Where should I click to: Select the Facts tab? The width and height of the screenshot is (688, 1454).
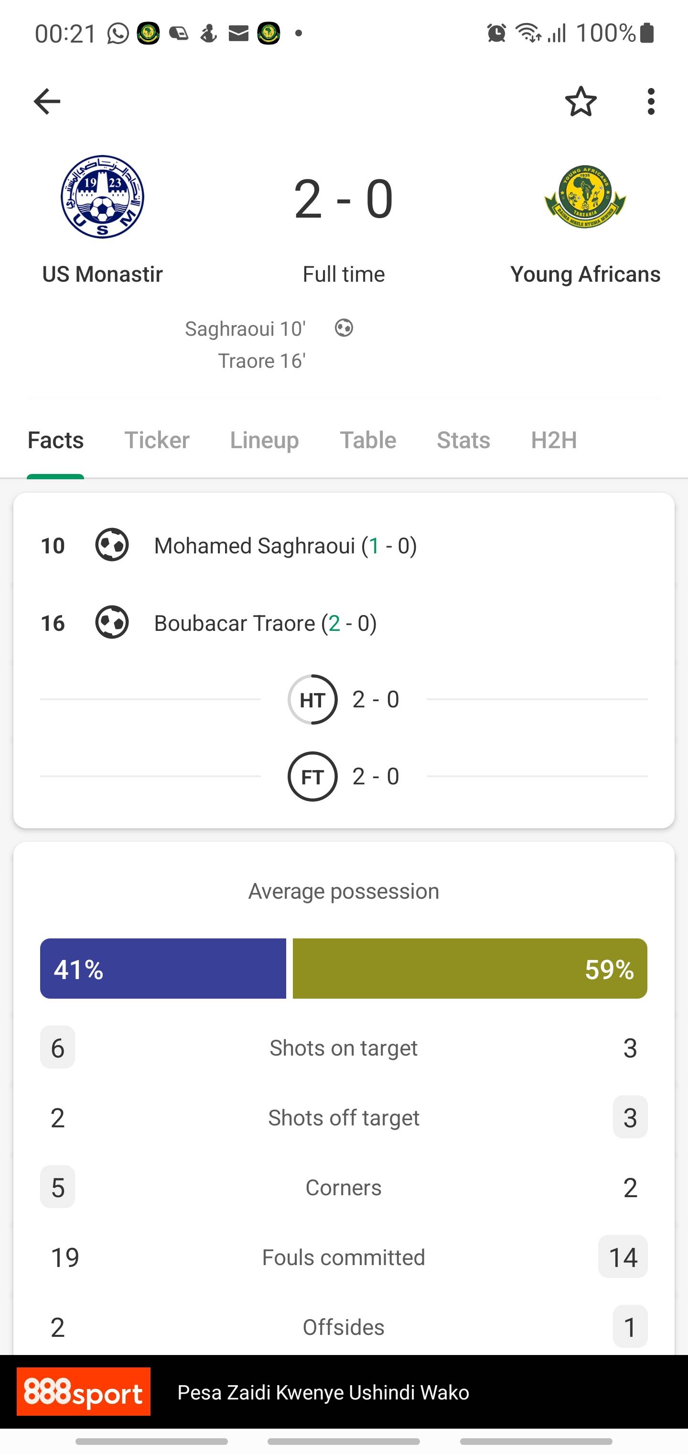coord(56,440)
